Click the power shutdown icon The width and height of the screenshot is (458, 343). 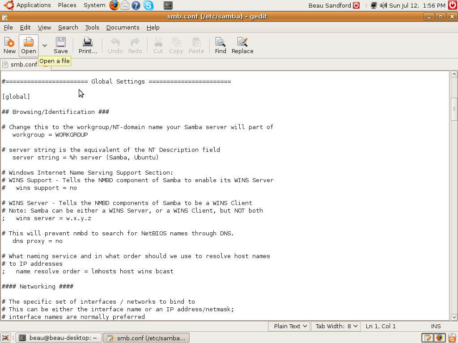[x=453, y=5]
